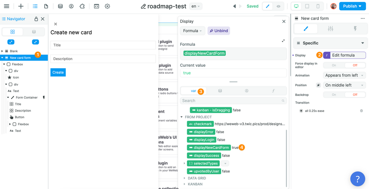
Task: Click the variable Search field
Action: [x=233, y=101]
